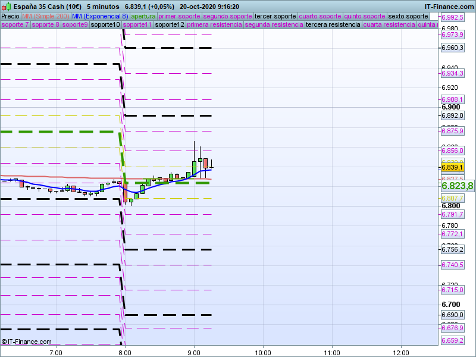Click the 6.875,9 price axis label
The width and height of the screenshot is (476, 357).
click(452, 131)
